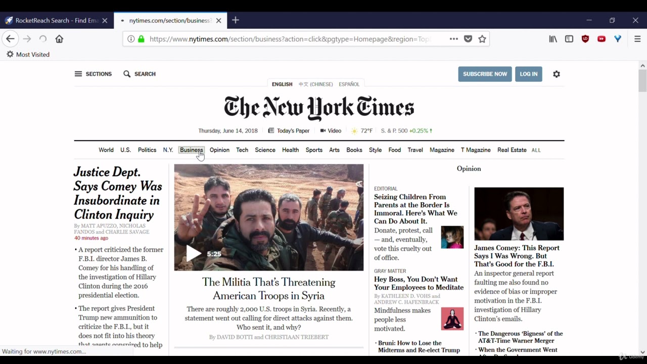Switch edition to Chinese
Viewport: 647px width, 364px height.
pyautogui.click(x=315, y=84)
